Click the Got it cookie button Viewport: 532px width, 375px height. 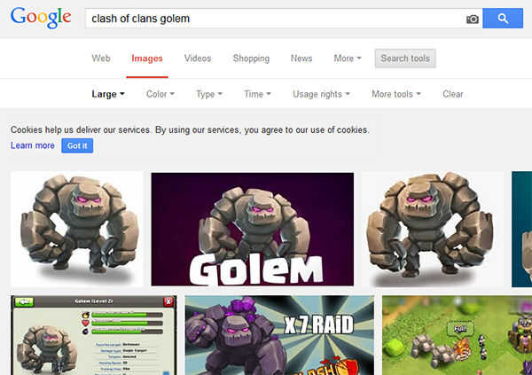pos(77,145)
